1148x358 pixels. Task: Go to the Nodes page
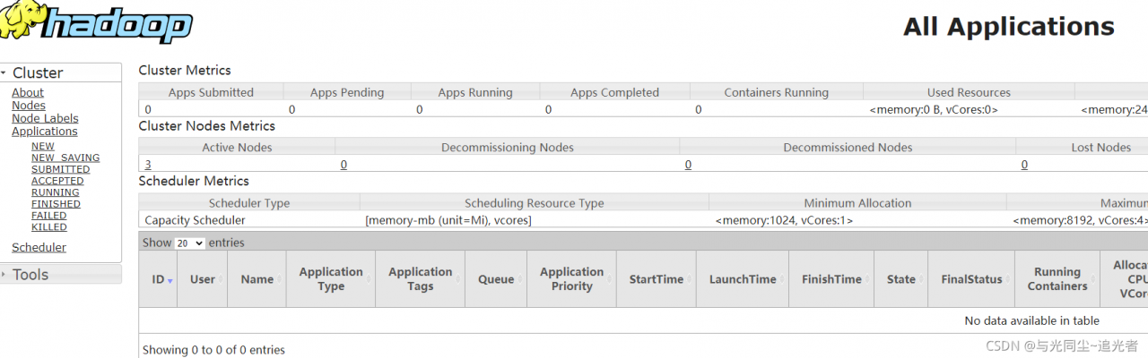[29, 106]
